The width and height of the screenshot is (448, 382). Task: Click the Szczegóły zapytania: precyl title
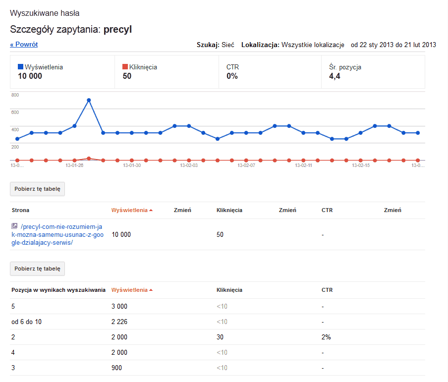point(71,29)
